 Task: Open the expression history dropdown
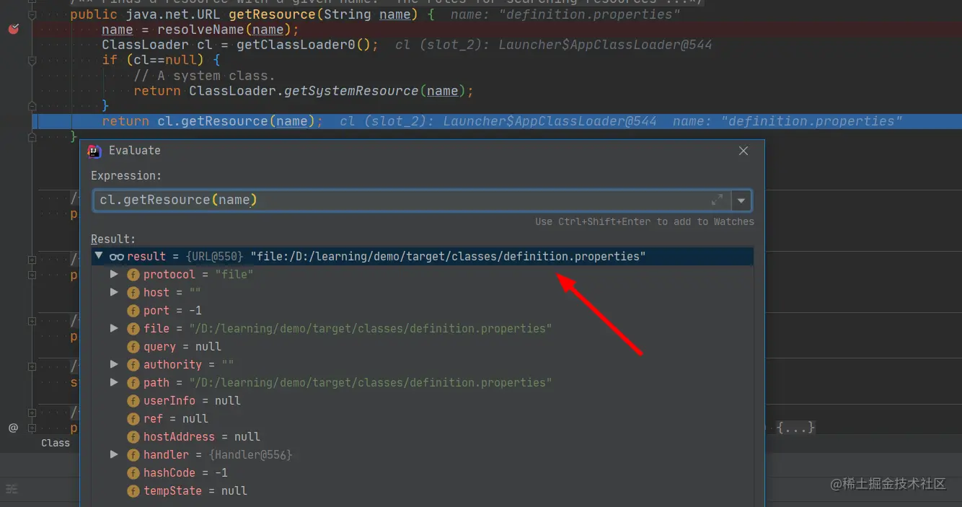pos(741,200)
